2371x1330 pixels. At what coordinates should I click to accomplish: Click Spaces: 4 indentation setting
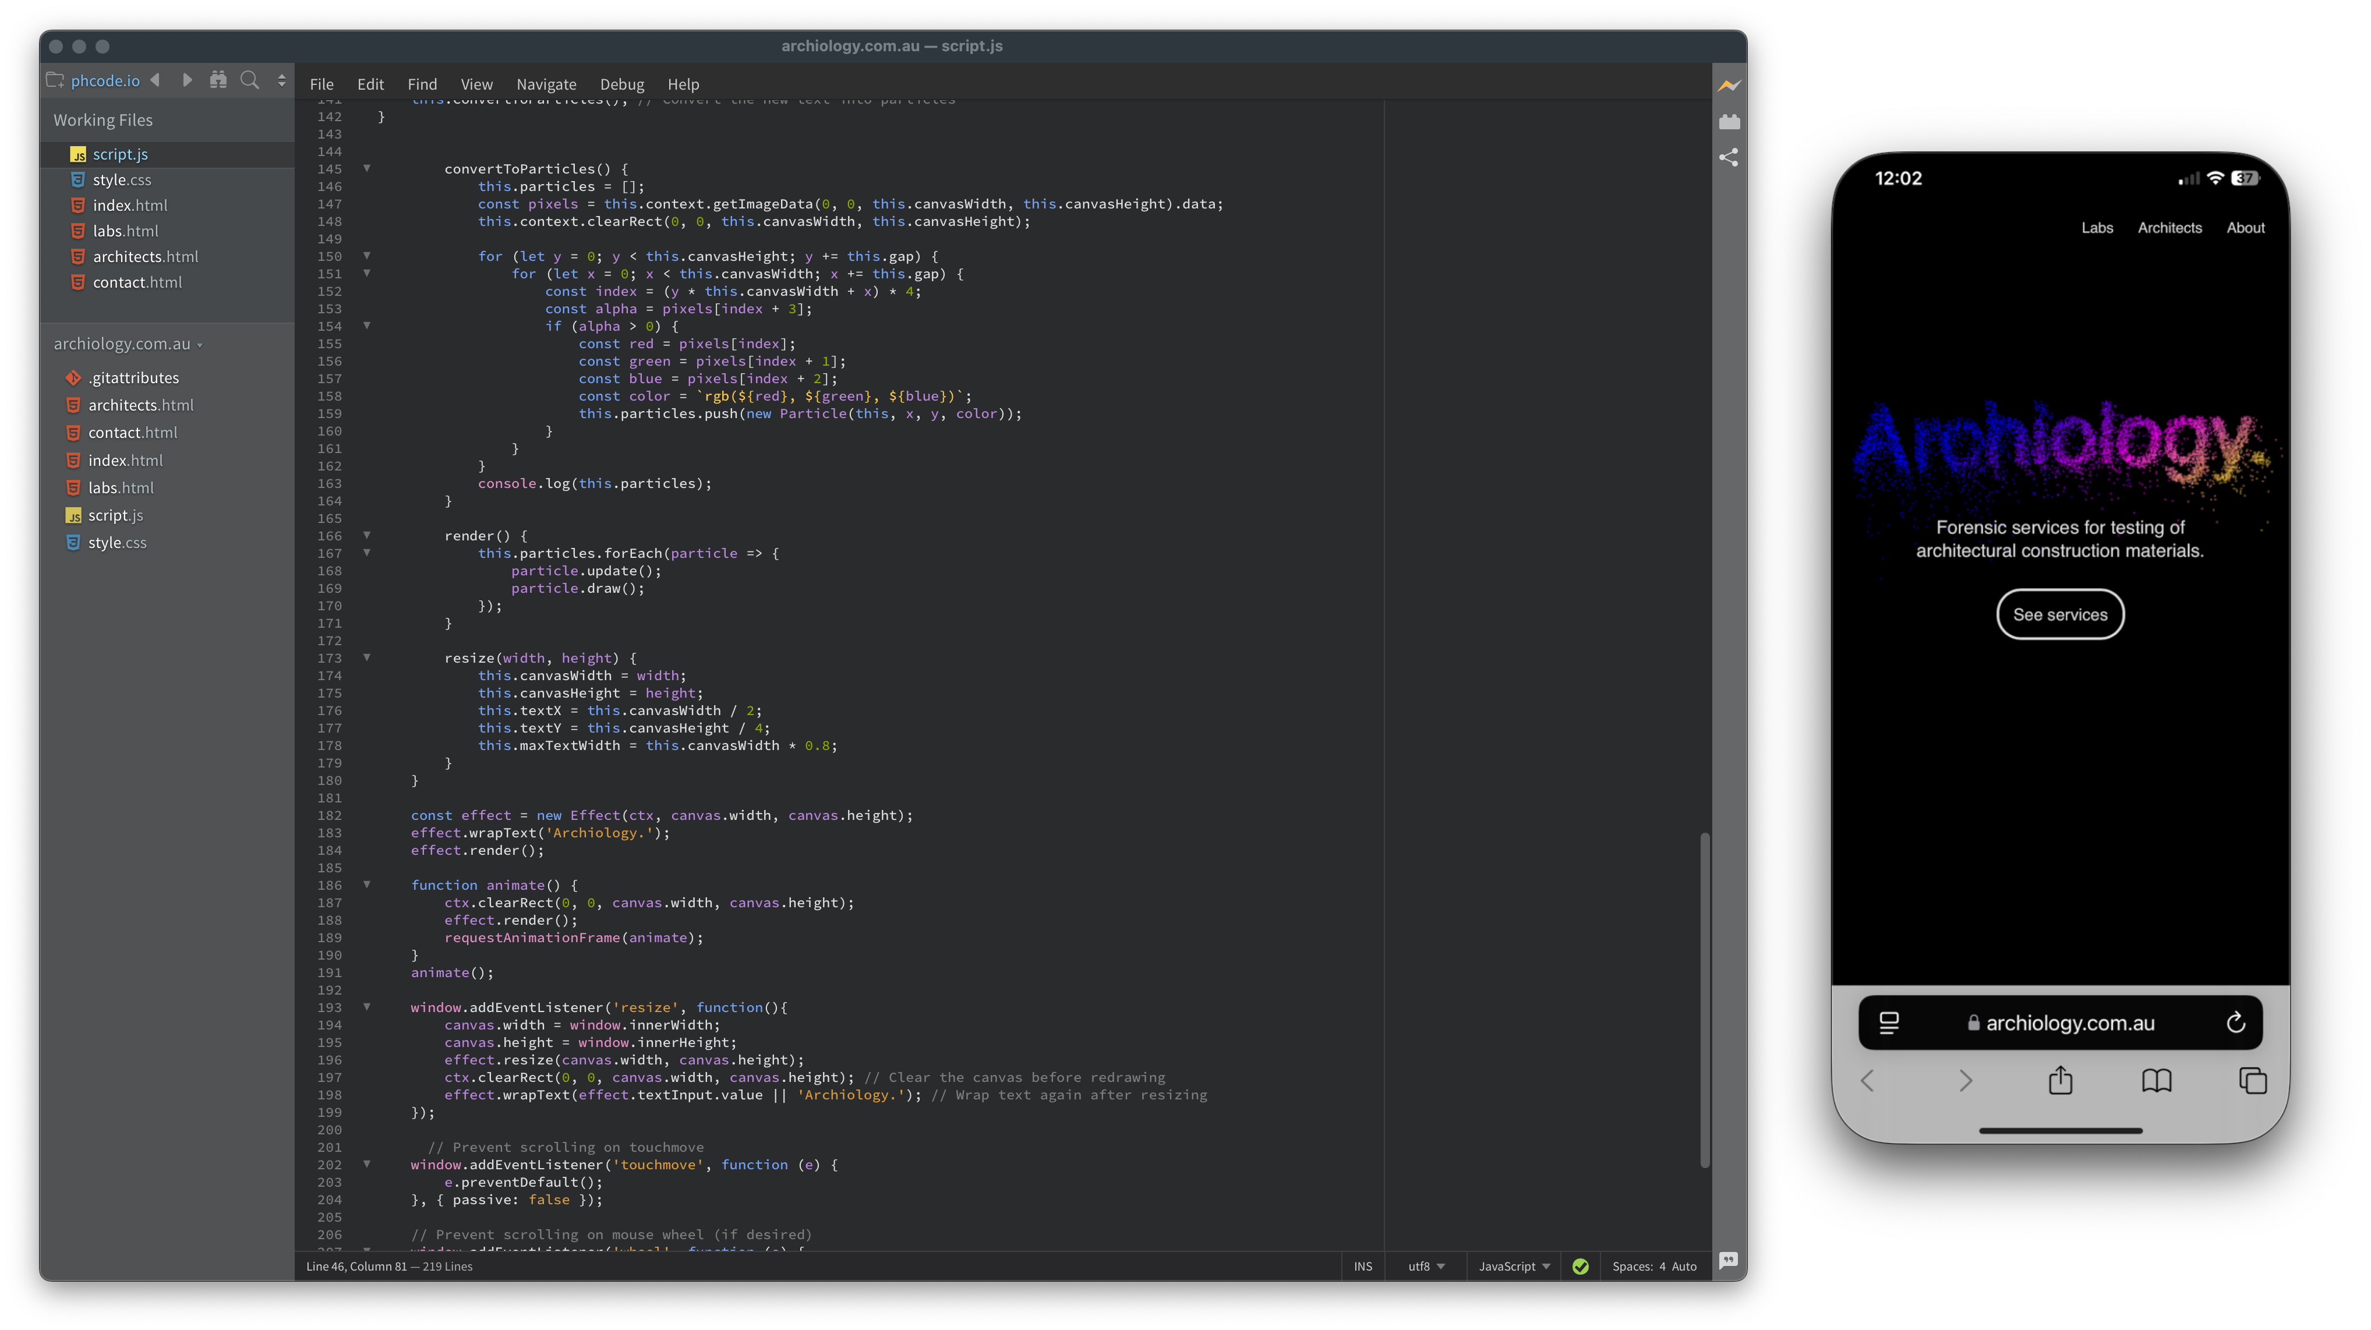1638,1267
